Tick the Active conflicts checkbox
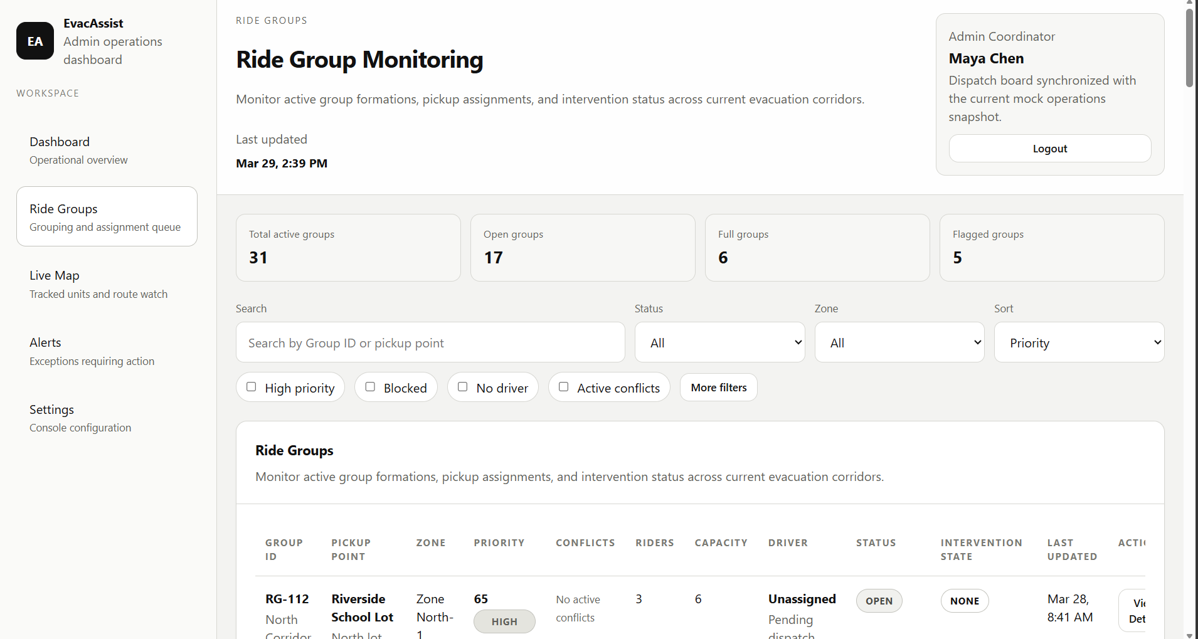Image resolution: width=1198 pixels, height=639 pixels. click(x=564, y=387)
